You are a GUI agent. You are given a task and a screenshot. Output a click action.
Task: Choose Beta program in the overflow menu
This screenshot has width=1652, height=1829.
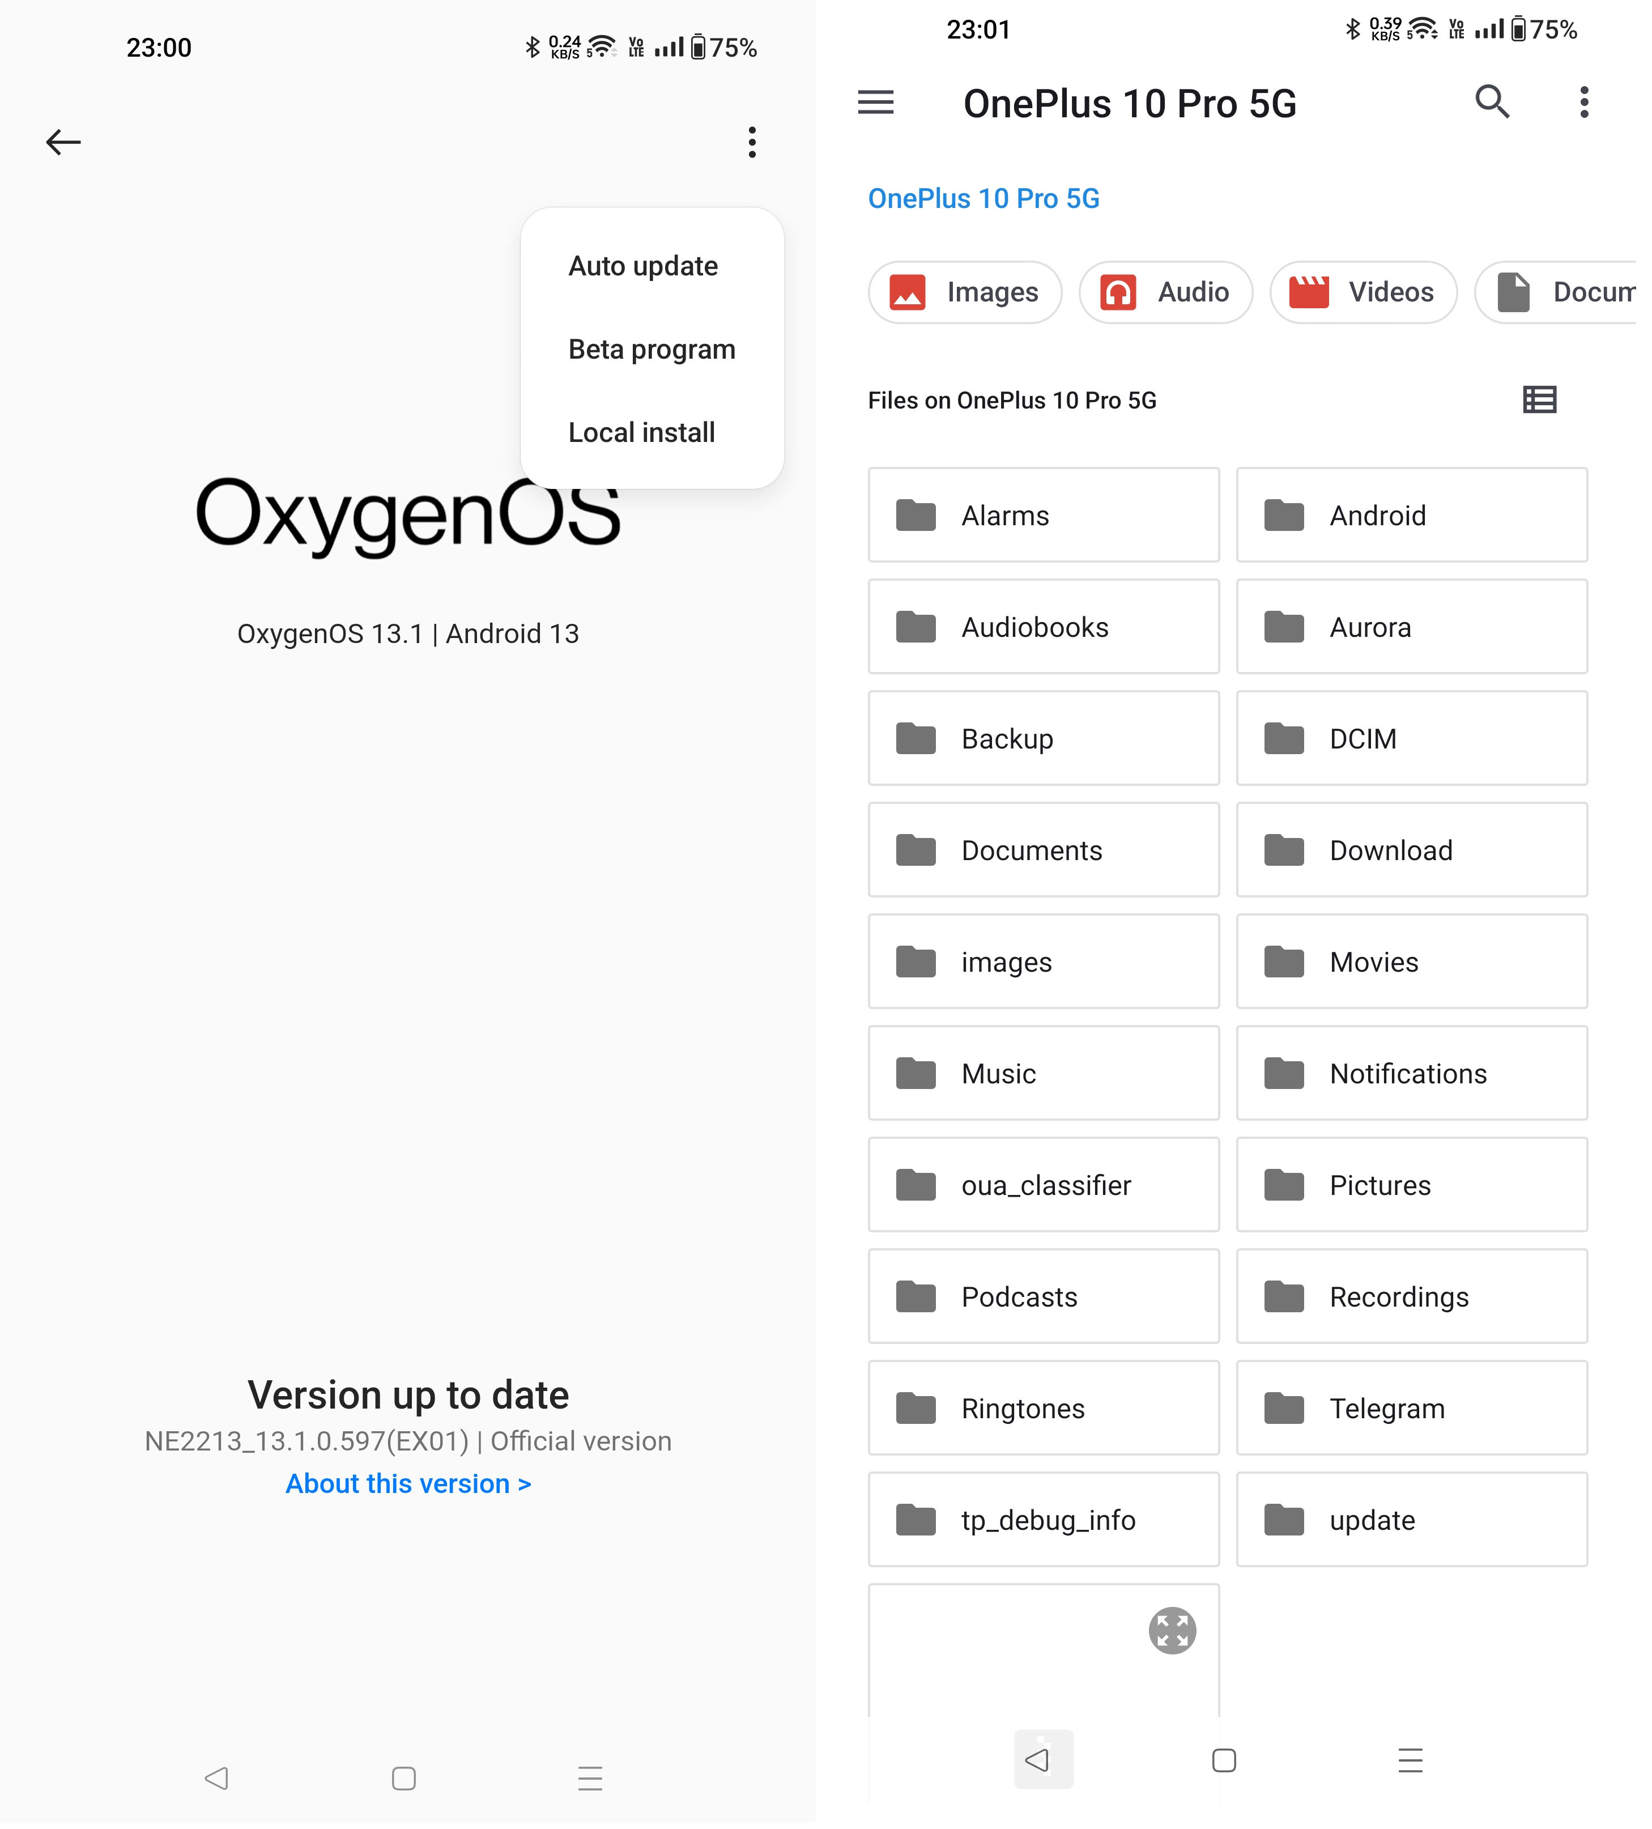point(650,348)
